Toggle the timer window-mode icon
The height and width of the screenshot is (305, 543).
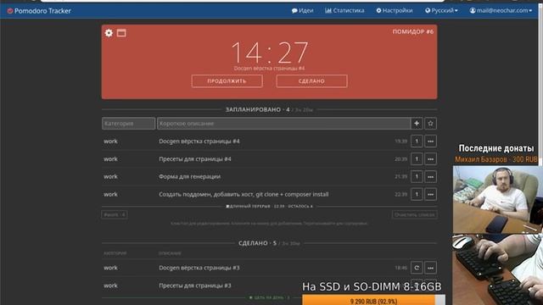[x=121, y=33]
